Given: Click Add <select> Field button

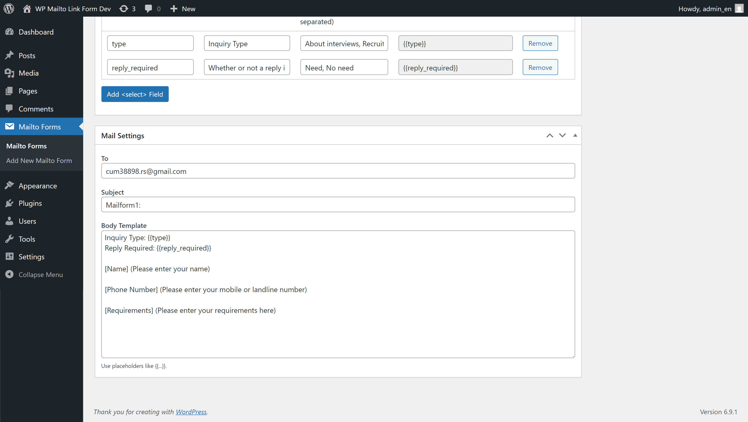Looking at the screenshot, I should [x=135, y=94].
